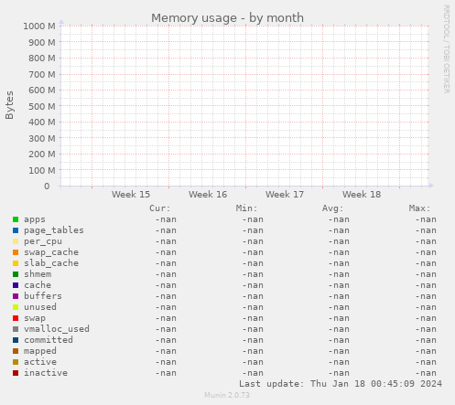The height and width of the screenshot is (405, 455).
Task: Click the gray vmalloc_used legend swatch
Action: pyautogui.click(x=16, y=329)
